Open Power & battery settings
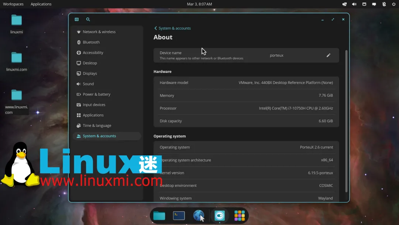Image resolution: width=399 pixels, height=225 pixels. 107,94
